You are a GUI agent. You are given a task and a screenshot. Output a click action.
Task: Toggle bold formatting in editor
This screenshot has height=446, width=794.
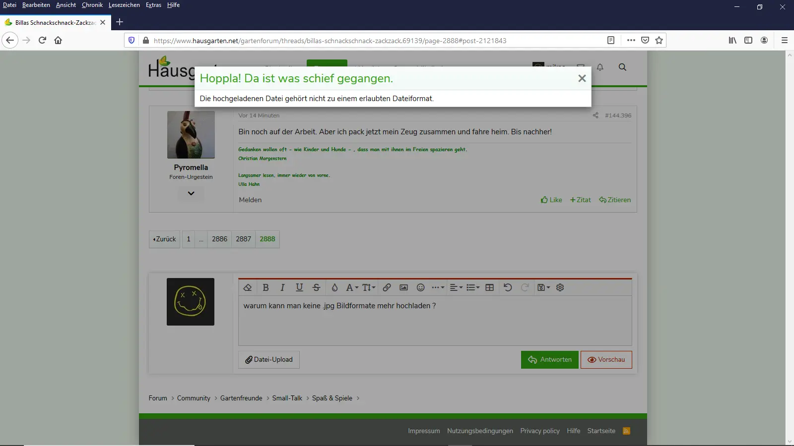[x=265, y=287]
